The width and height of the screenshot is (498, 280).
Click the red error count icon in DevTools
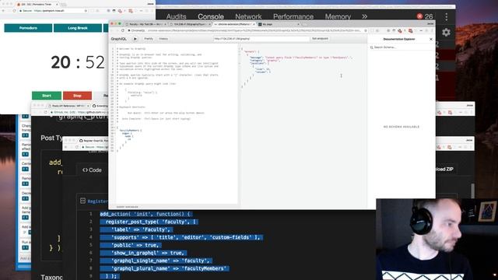(419, 16)
